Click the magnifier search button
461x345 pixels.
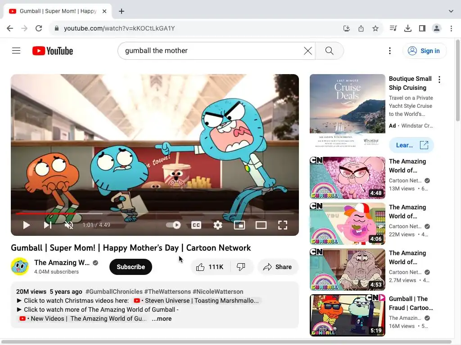[x=330, y=51]
